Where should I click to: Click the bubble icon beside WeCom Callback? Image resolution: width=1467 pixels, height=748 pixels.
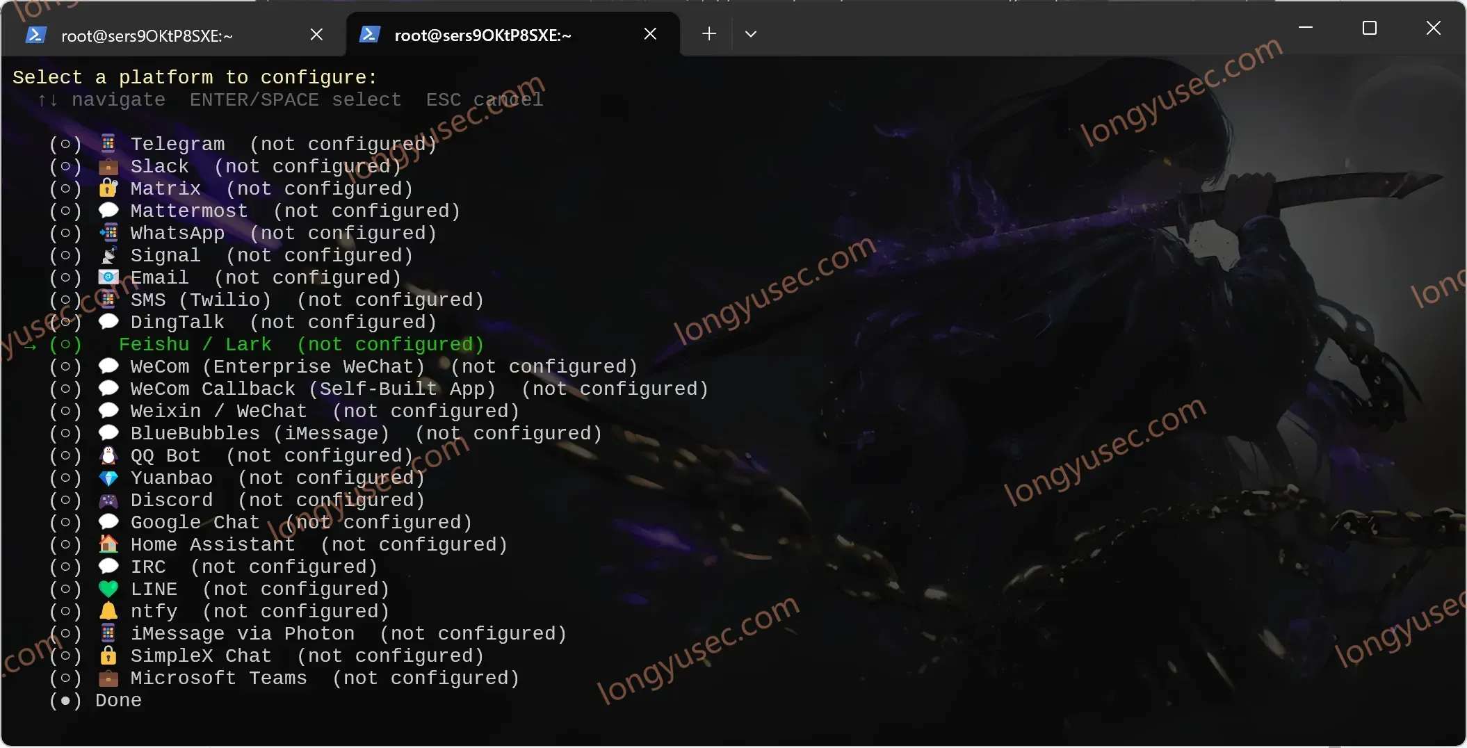click(108, 389)
